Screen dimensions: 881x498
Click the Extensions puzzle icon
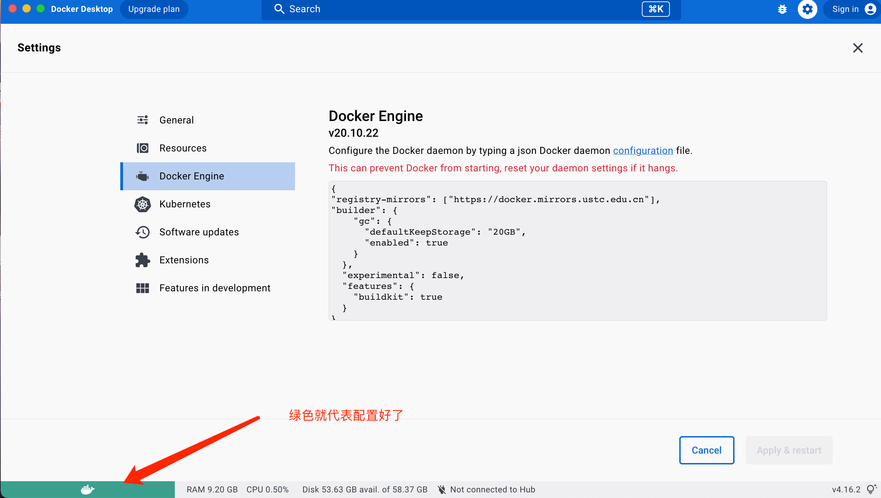coord(143,260)
